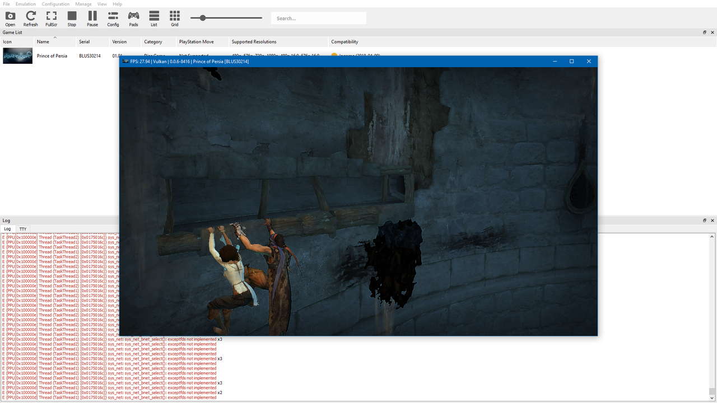This screenshot has width=717, height=403.
Task: Sort by Supported Resolutions column header
Action: (x=278, y=41)
